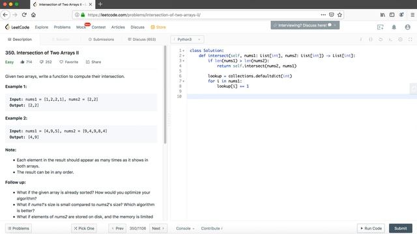The width and height of the screenshot is (417, 234).
Task: Open the Firefox hamburger menu
Action: (x=412, y=15)
